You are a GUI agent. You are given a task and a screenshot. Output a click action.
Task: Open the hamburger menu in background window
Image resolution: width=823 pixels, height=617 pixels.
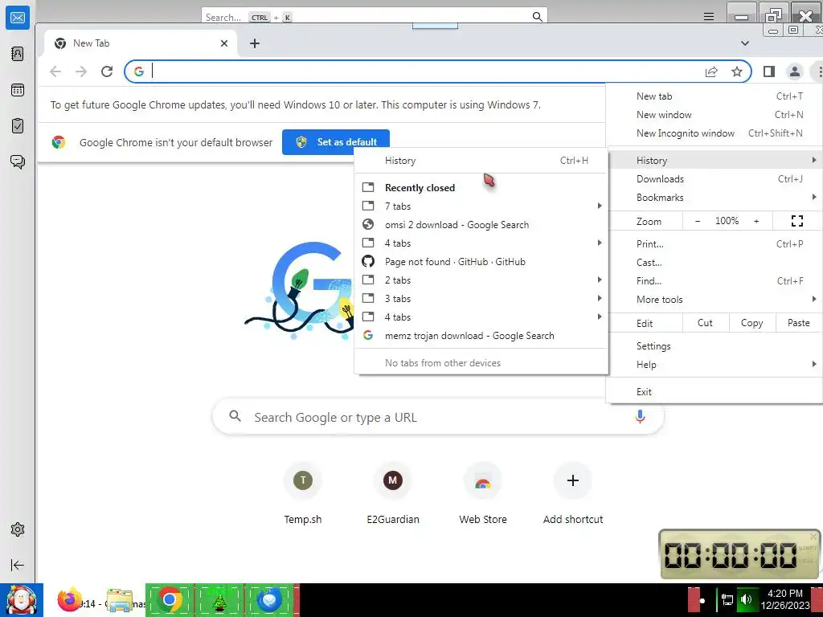[x=709, y=17]
